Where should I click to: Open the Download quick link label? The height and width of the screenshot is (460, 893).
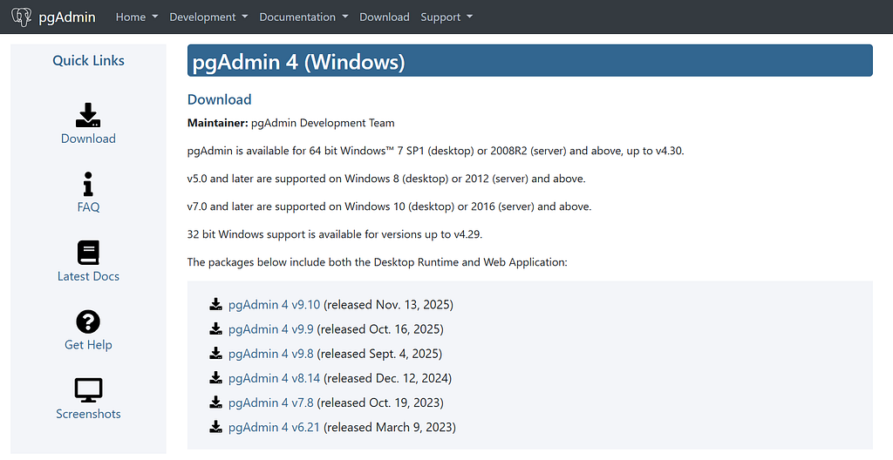click(88, 139)
